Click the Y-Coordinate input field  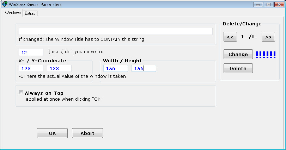point(59,68)
